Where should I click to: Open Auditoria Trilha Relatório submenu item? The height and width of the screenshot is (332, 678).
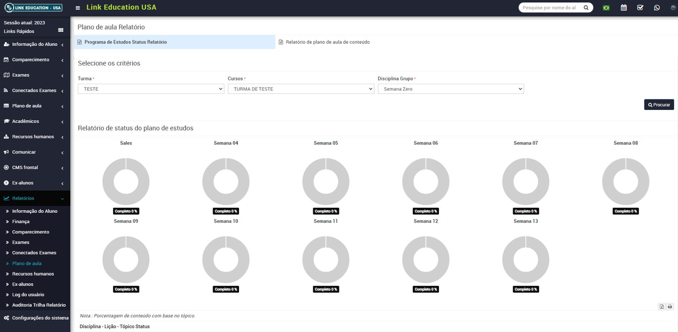tap(39, 305)
